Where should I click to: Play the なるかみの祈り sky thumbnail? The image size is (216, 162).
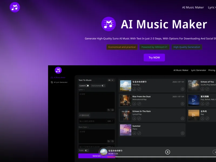126,86
